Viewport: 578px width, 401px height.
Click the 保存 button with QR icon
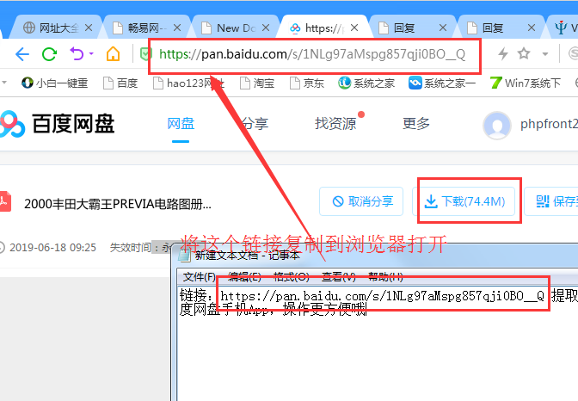[551, 201]
